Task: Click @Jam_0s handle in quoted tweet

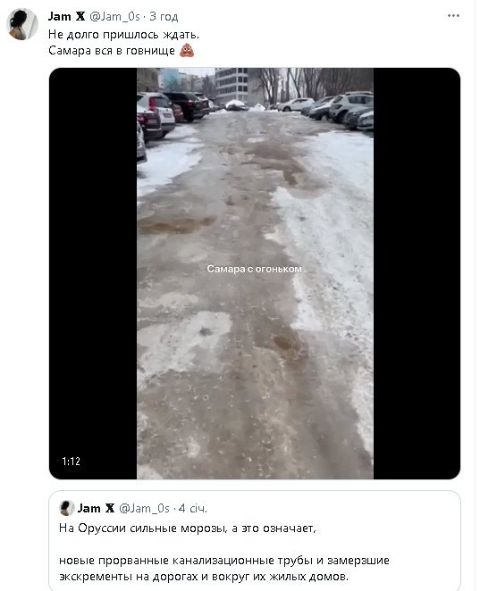Action: coord(144,509)
